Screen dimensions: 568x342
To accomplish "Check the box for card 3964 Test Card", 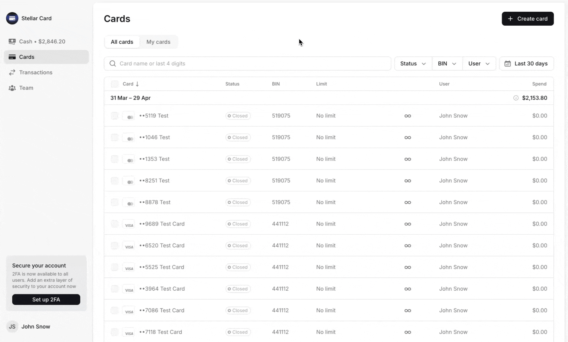I will [114, 289].
